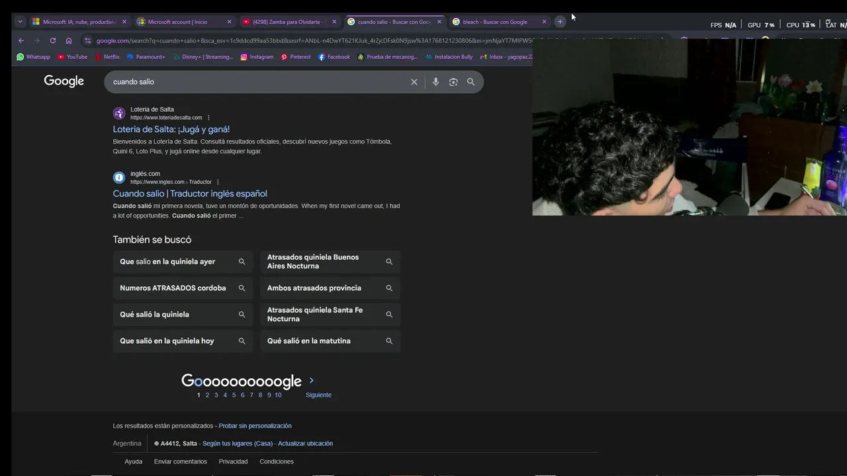Open the tab search dropdown arrow
The image size is (847, 476).
(20, 22)
